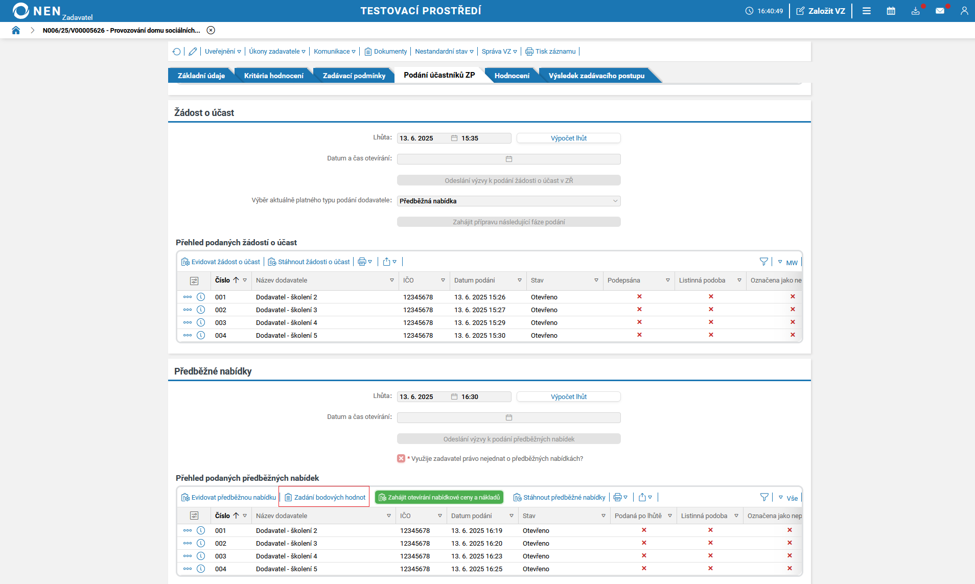This screenshot has height=584, width=975.
Task: Click the pencil edit icon
Action: point(193,52)
